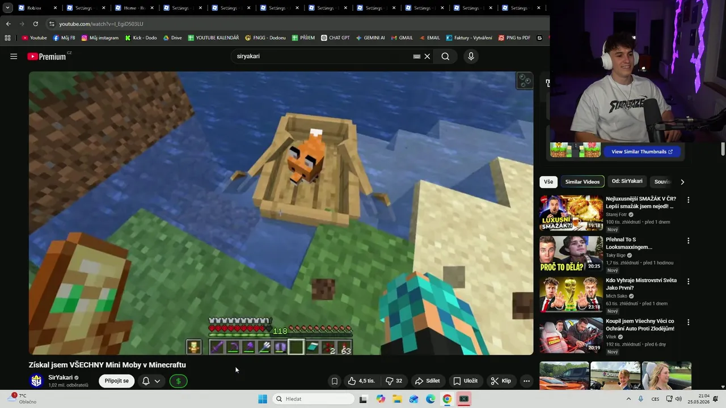Image resolution: width=726 pixels, height=408 pixels.
Task: Open CHAT GPT bookmark
Action: (335, 38)
